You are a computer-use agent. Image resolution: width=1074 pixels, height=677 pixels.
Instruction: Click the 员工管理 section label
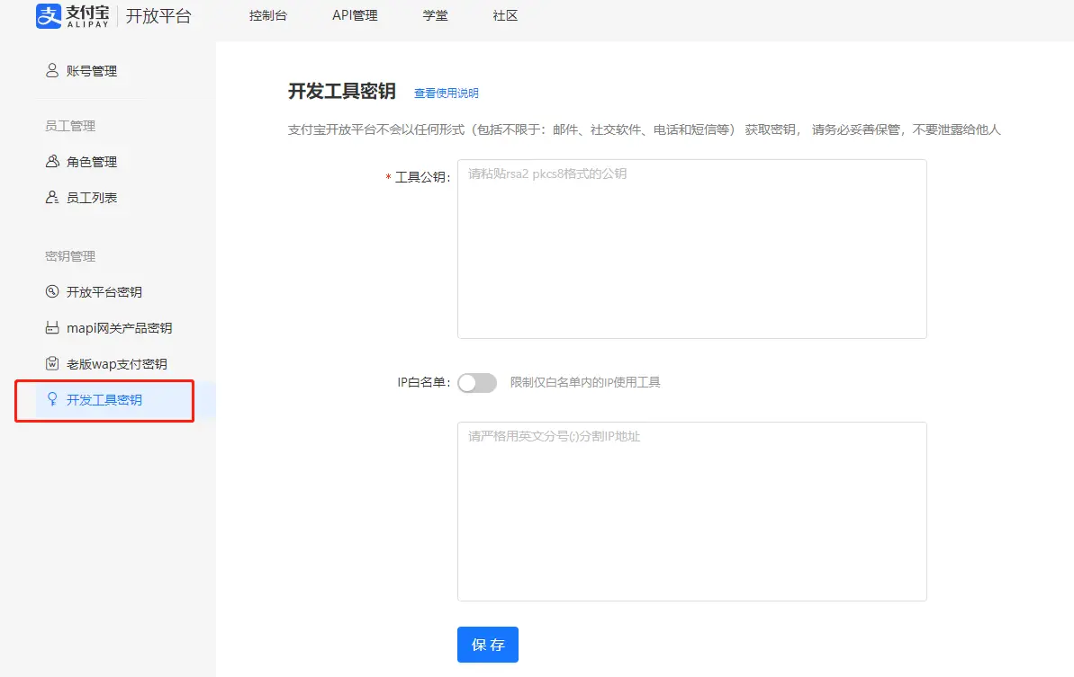tap(70, 126)
